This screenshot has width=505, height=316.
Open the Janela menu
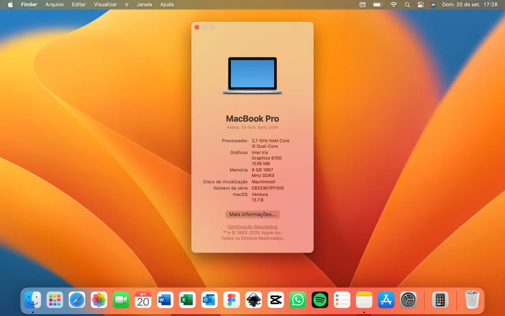pyautogui.click(x=144, y=5)
